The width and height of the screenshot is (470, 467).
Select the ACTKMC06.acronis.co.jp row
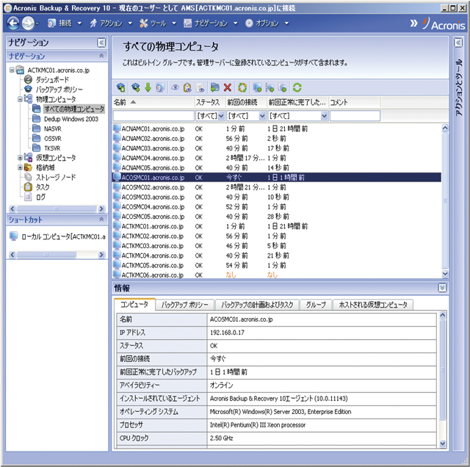(x=277, y=275)
